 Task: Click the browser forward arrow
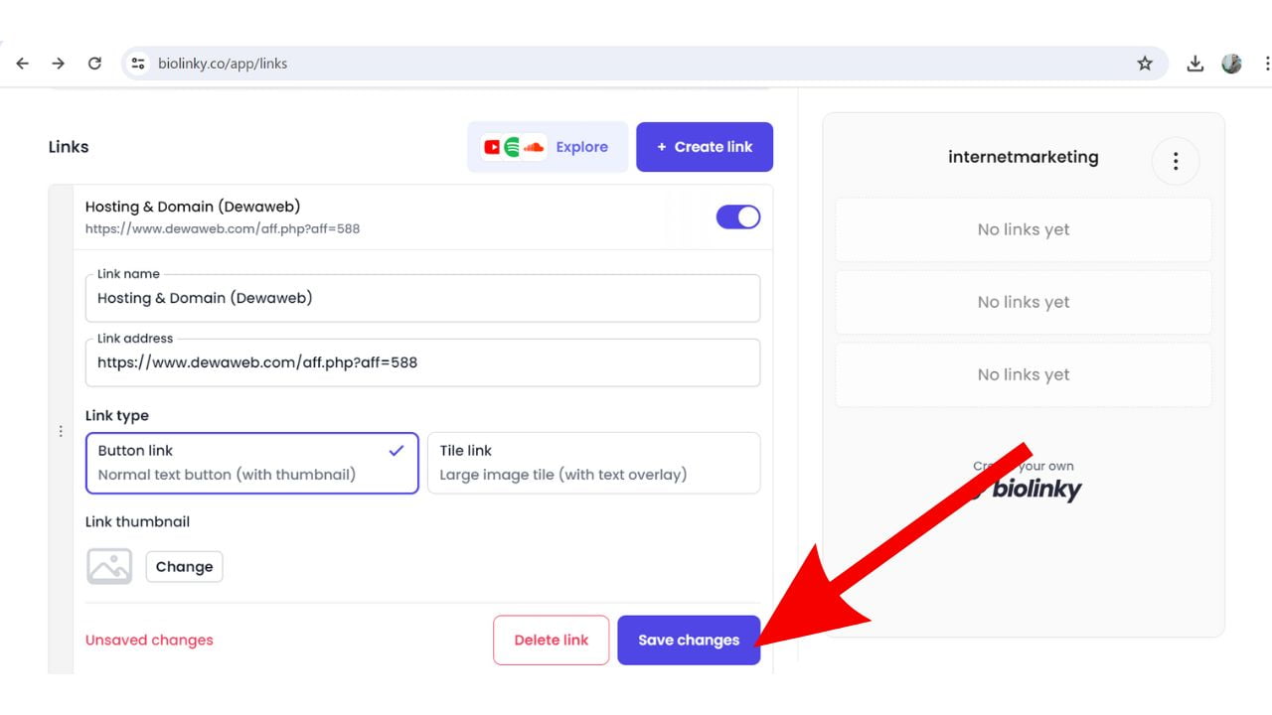pos(59,64)
